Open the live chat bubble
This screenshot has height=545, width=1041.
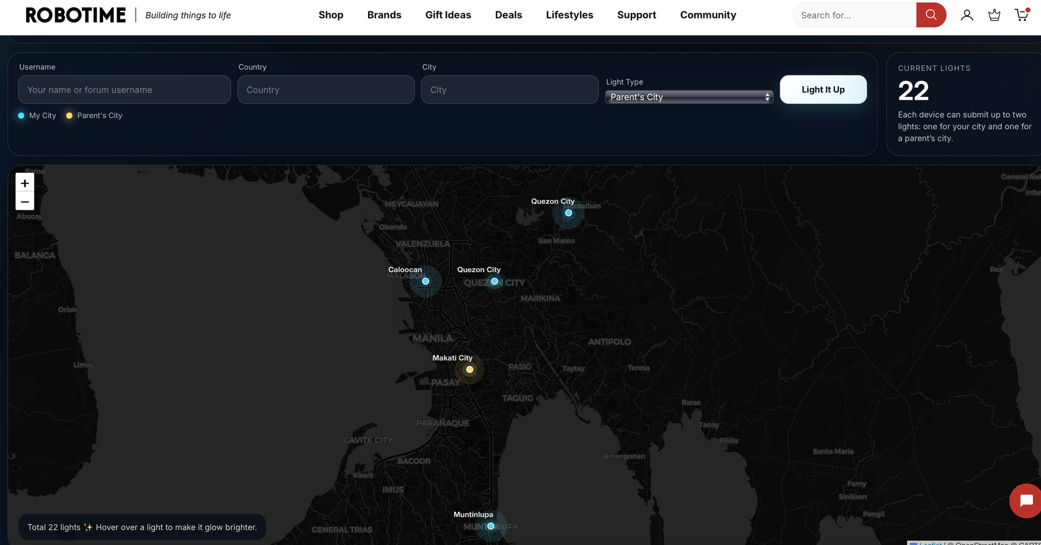(1026, 500)
